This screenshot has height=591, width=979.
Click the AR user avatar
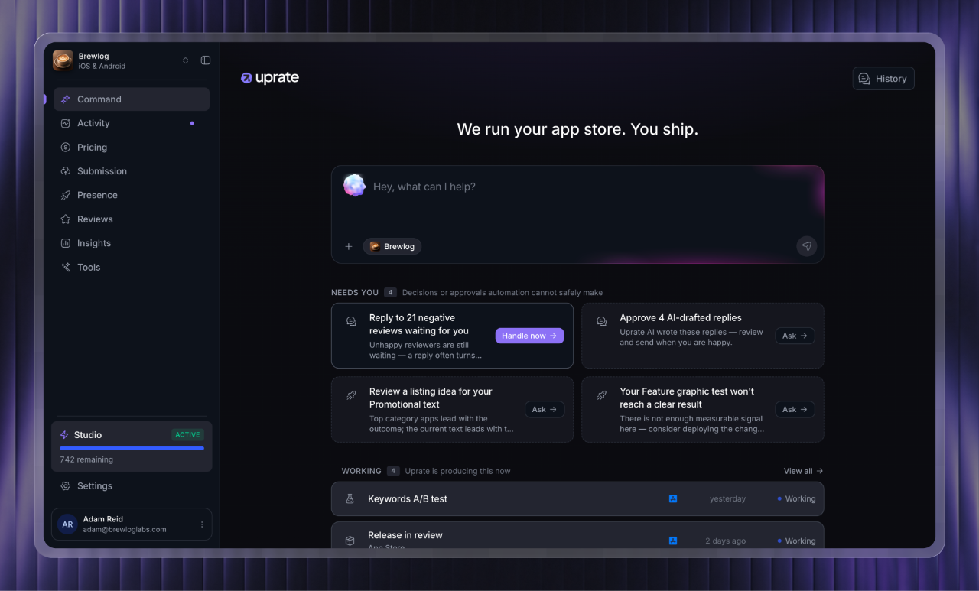(67, 524)
